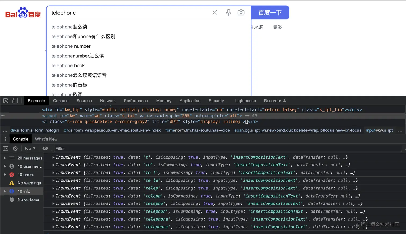
Task: Open the drawer three-dot menu icon
Action: pyautogui.click(x=5, y=139)
